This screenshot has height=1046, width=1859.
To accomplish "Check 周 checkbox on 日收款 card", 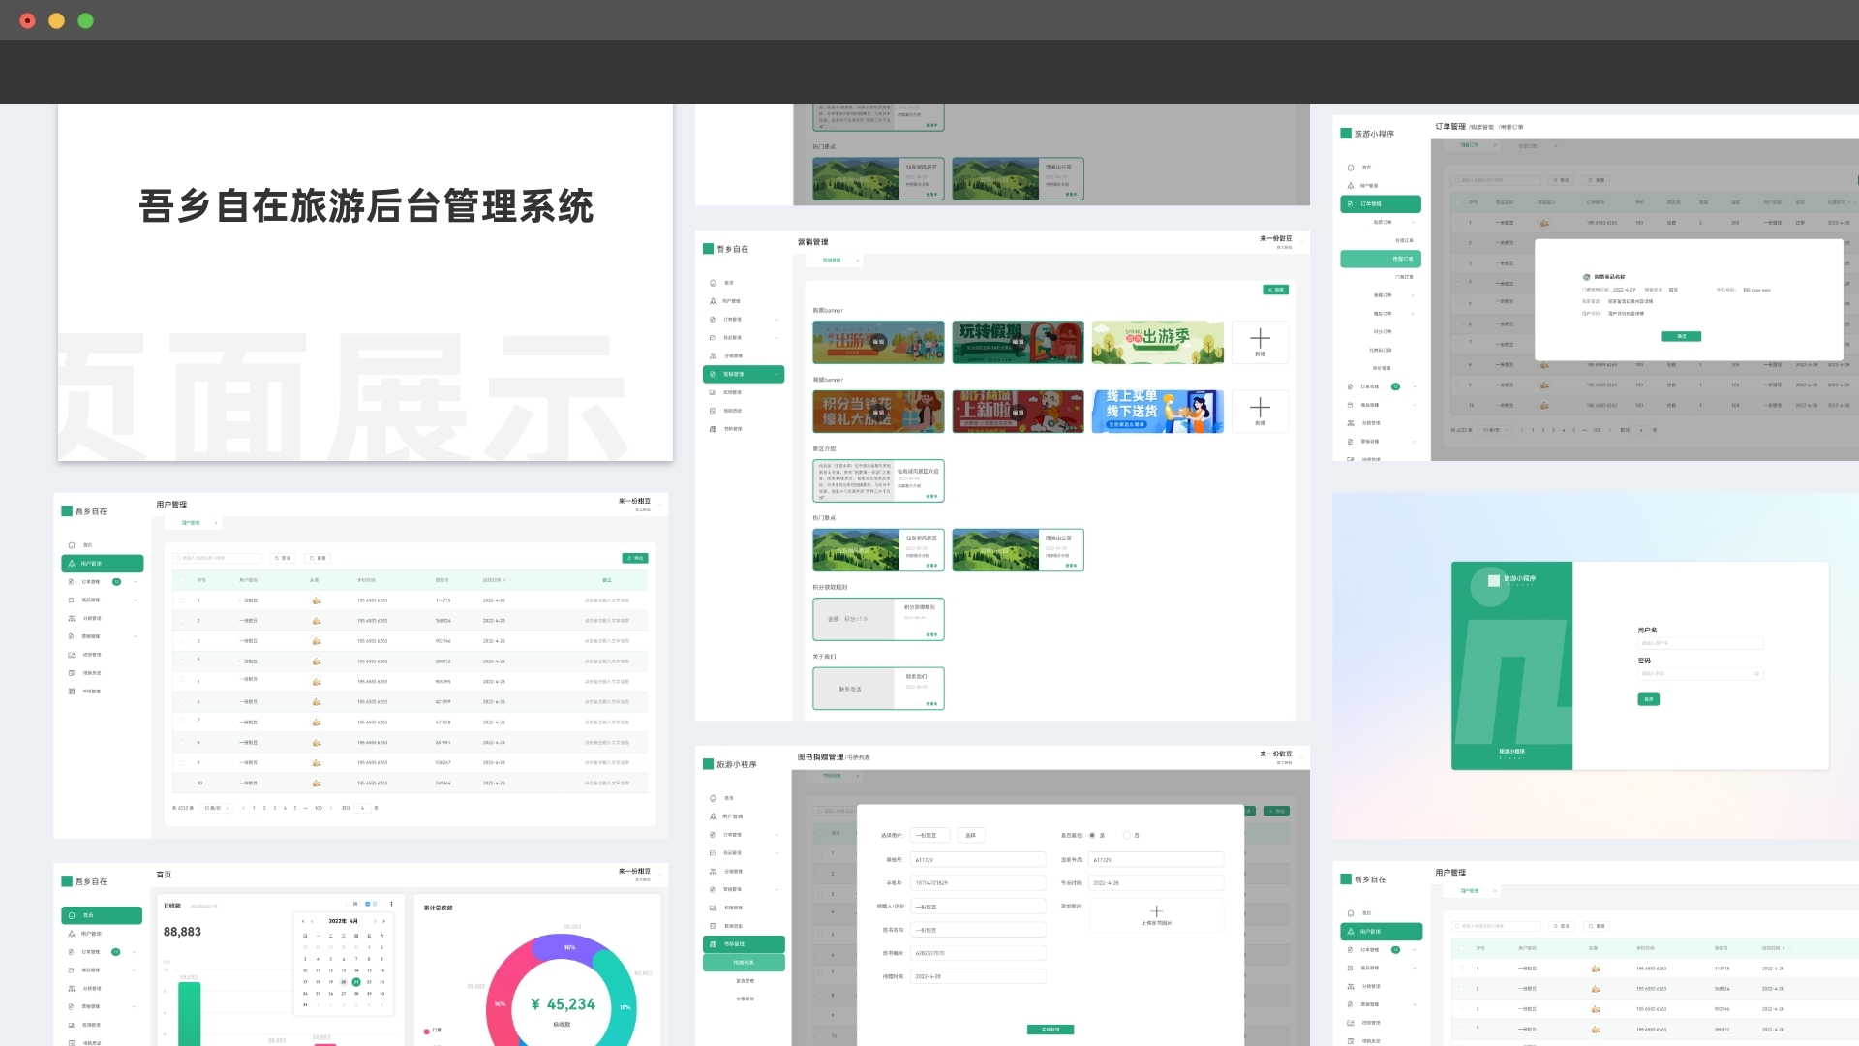I will (x=350, y=904).
